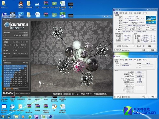
Task: Open the processor selection dropdown in CPU-Z
Action: coord(128,46)
